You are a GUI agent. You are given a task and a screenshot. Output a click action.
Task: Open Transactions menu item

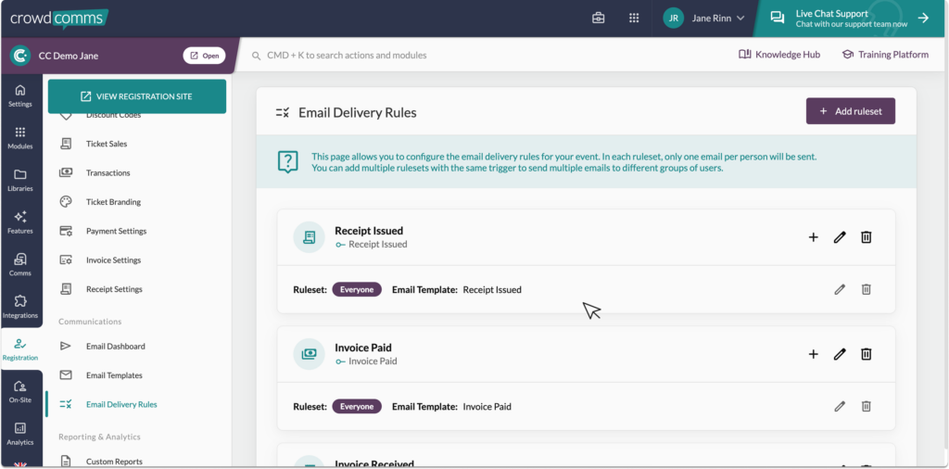click(108, 173)
